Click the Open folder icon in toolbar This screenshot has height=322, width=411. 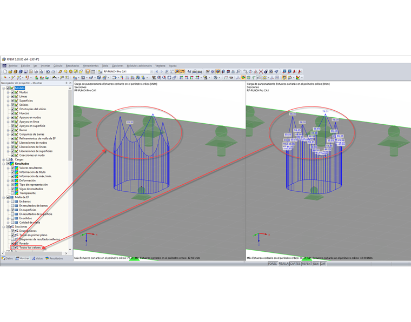(10, 71)
